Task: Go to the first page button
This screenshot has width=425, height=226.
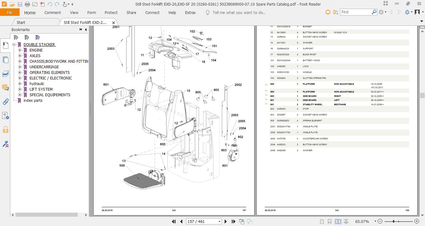Action: coord(174,222)
